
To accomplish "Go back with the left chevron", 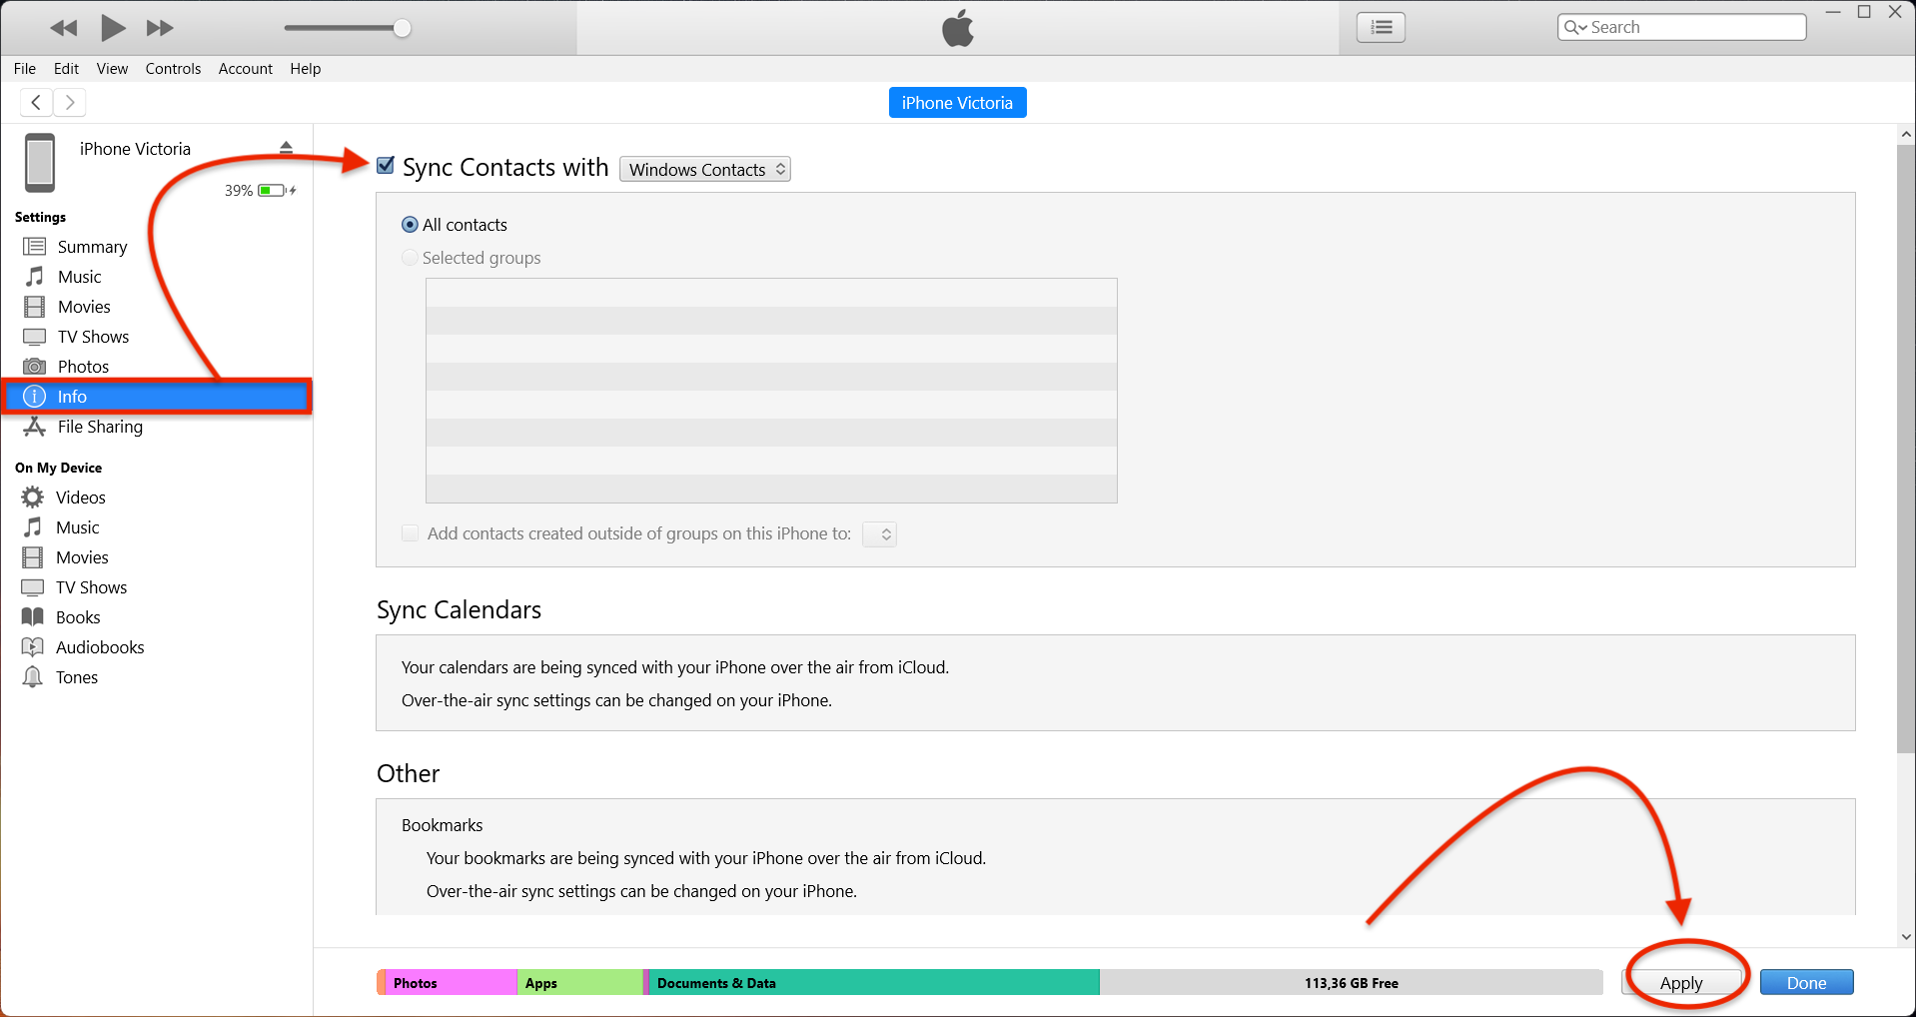I will [x=36, y=102].
